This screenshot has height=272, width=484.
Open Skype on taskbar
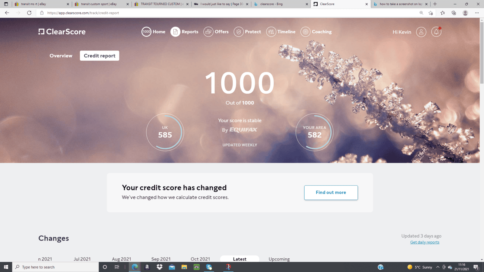209,267
